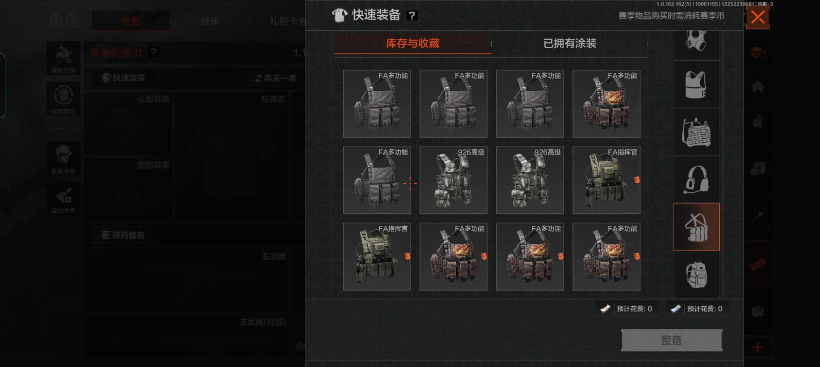Select the backpack category icon
Viewport: 820px width, 367px height.
696,275
